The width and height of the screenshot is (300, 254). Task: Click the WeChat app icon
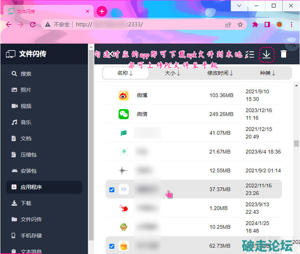124,114
